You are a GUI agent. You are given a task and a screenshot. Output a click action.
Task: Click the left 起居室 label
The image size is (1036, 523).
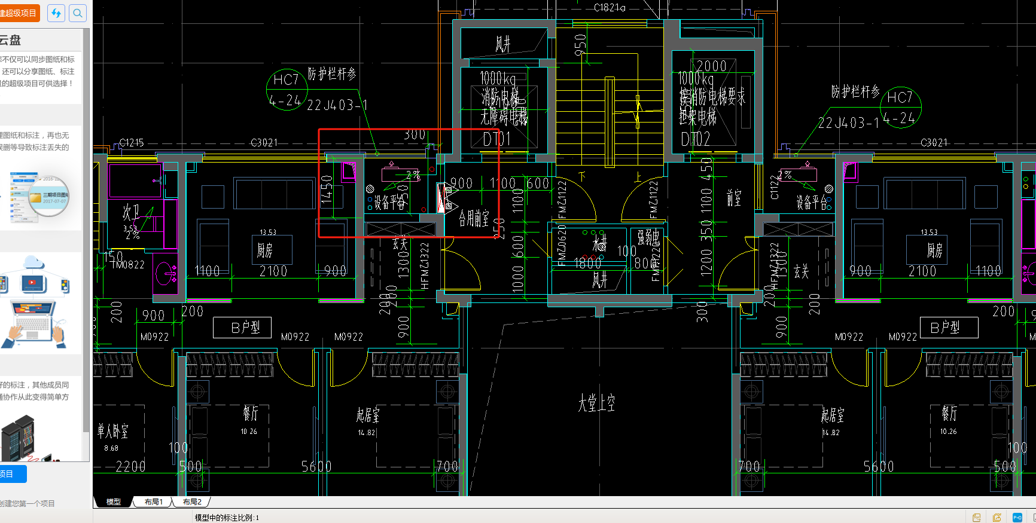click(x=368, y=415)
